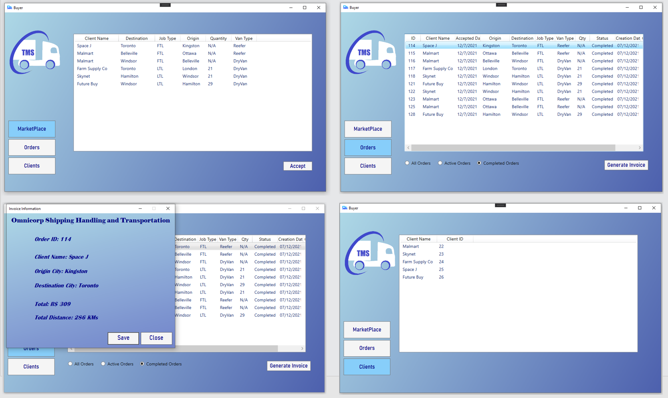Open Orders tab in top-right window
Viewport: 668px width, 398px height.
coord(368,147)
